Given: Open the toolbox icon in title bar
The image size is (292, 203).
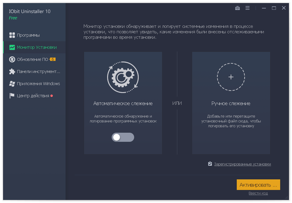Looking at the screenshot, I should (237, 8).
